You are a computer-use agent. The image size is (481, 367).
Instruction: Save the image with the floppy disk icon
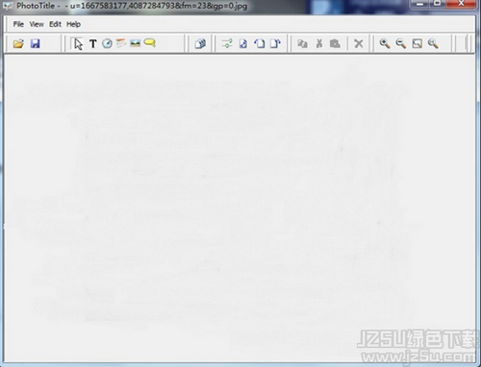[35, 43]
